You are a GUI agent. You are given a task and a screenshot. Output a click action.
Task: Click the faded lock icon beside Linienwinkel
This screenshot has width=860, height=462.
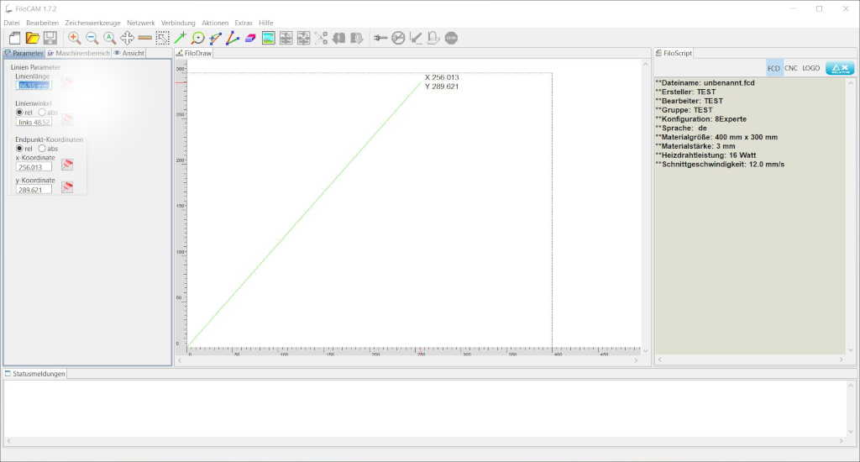(67, 119)
